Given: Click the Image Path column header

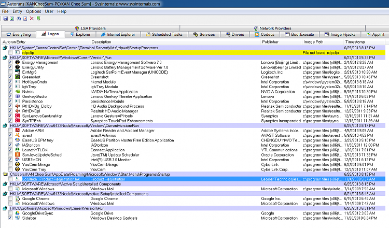Looking at the screenshot, I should click(323, 42).
